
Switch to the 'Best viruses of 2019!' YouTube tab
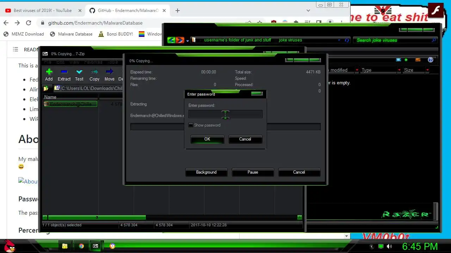pyautogui.click(x=43, y=11)
